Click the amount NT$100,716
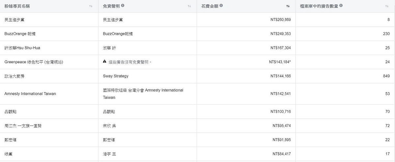395x162 pixels. (280, 112)
